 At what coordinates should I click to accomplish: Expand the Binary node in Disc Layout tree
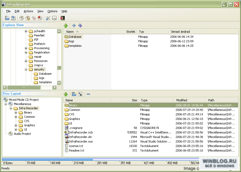(x=16, y=113)
